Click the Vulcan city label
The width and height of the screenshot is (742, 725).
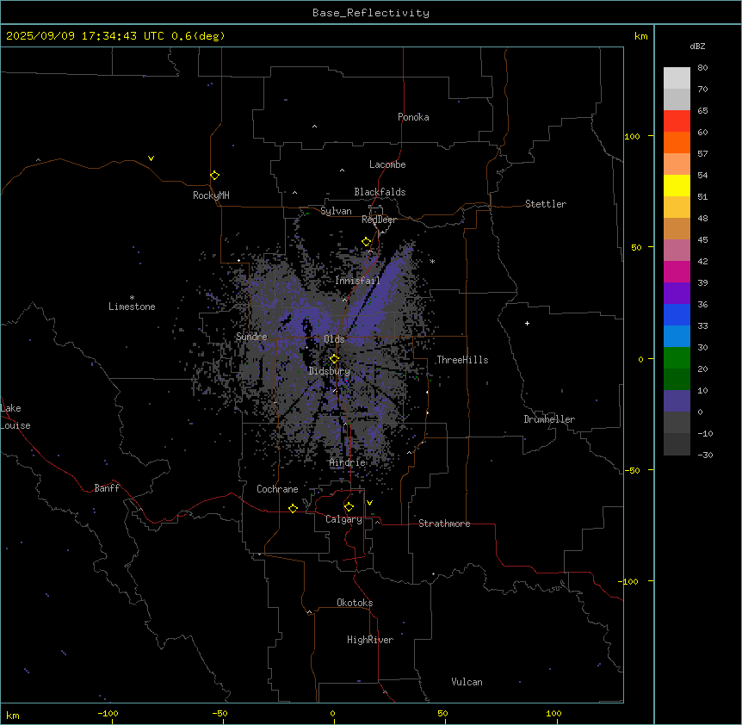point(467,682)
